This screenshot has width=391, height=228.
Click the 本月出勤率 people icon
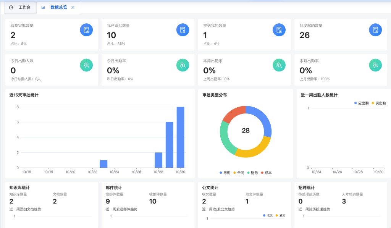click(375, 65)
